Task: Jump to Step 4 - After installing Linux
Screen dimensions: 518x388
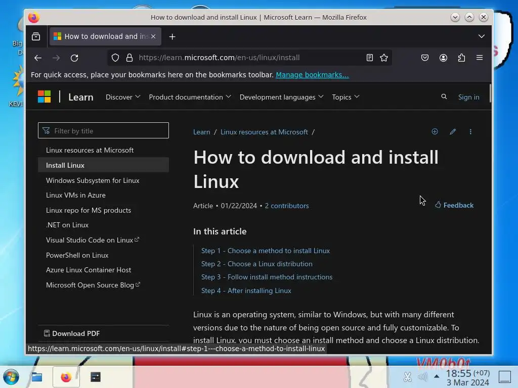Action: coord(246,290)
